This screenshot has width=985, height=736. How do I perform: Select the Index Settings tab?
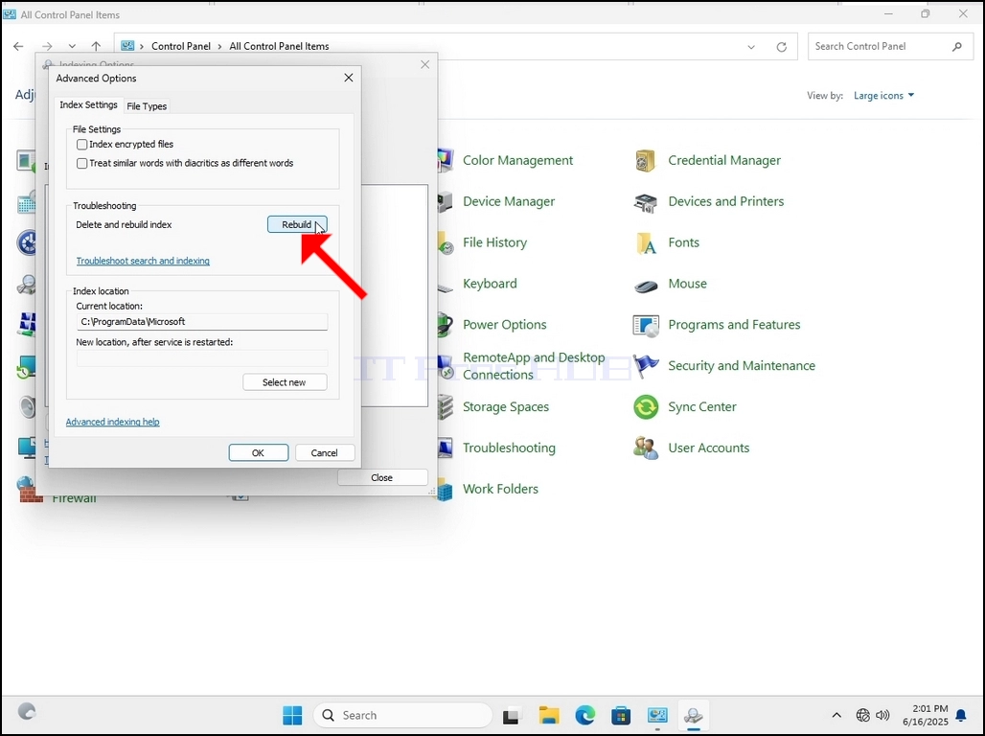click(88, 105)
